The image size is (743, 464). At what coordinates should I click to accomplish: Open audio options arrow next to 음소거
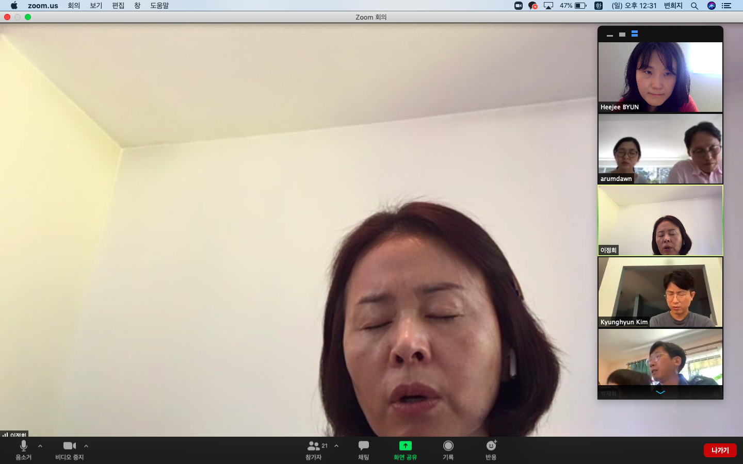(40, 446)
